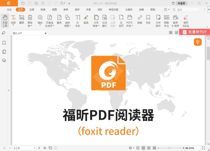
Task: Select the Hand tool (手型工具)
Action: [x=5, y=20]
